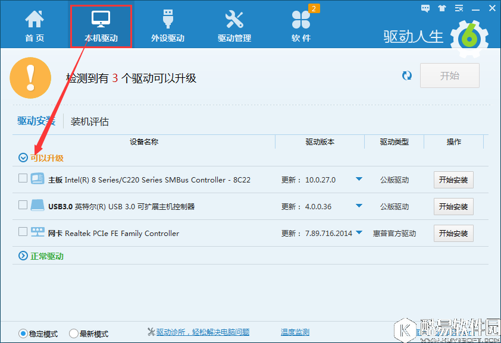Select the 最新模式 radio button
The height and width of the screenshot is (343, 501).
(x=74, y=333)
